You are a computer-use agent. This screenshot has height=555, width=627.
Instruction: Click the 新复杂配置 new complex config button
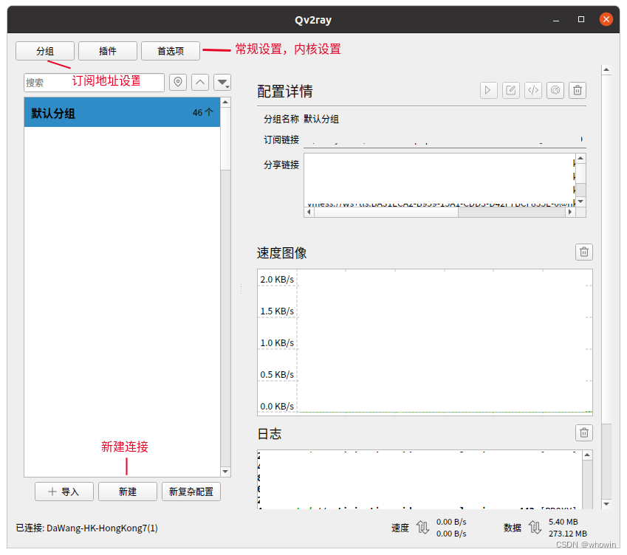click(191, 492)
